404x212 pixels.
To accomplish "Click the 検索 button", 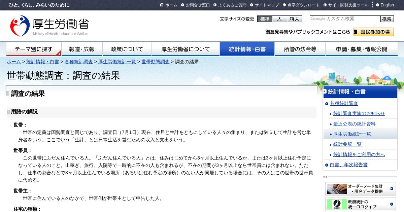I will click(387, 19).
